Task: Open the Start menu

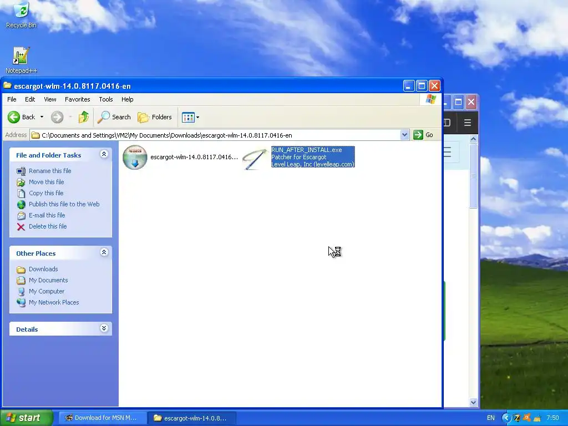Action: coord(26,418)
